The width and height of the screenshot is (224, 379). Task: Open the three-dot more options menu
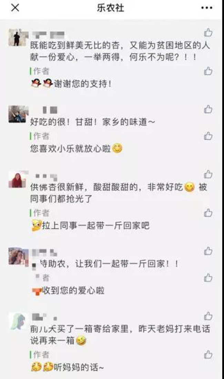point(207,8)
